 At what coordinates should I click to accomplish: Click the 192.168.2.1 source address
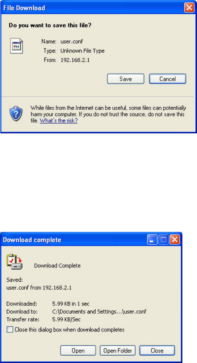tap(75, 60)
